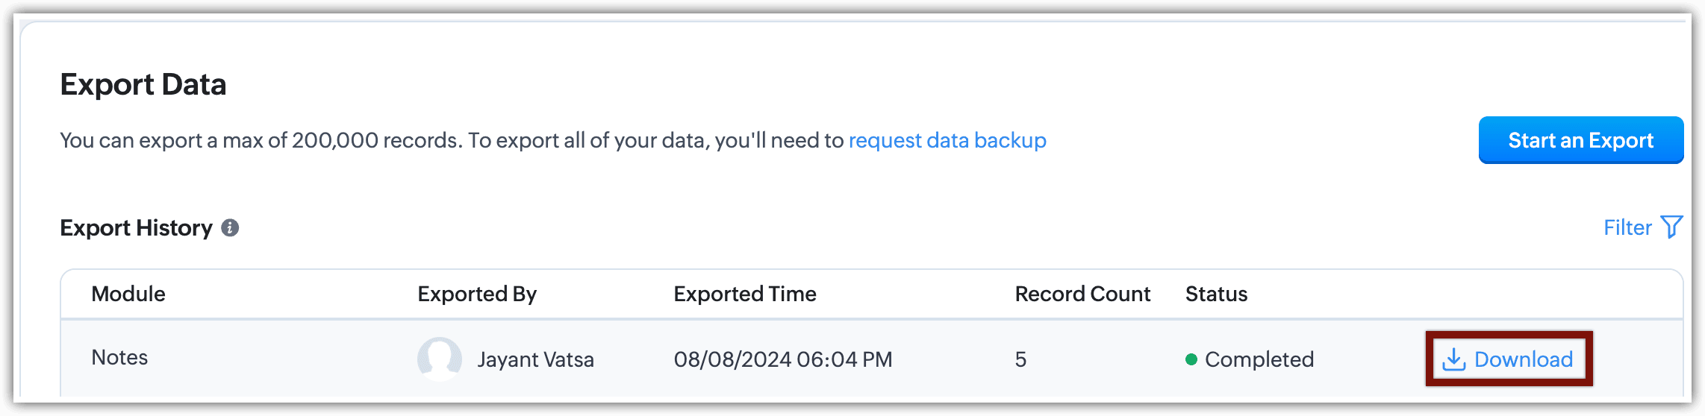This screenshot has width=1705, height=416.
Task: Click the exported time 08/08/2024 06:04 PM
Action: click(782, 359)
